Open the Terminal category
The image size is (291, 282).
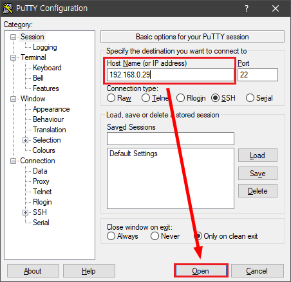(33, 57)
